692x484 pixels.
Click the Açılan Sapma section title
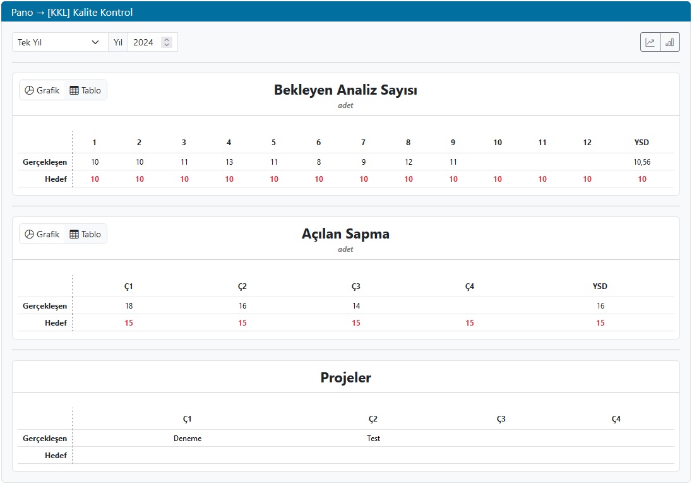pyautogui.click(x=345, y=234)
